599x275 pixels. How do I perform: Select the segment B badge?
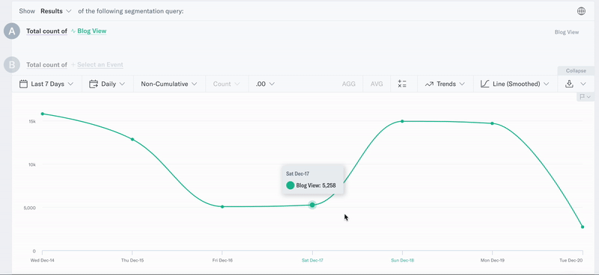pos(12,65)
